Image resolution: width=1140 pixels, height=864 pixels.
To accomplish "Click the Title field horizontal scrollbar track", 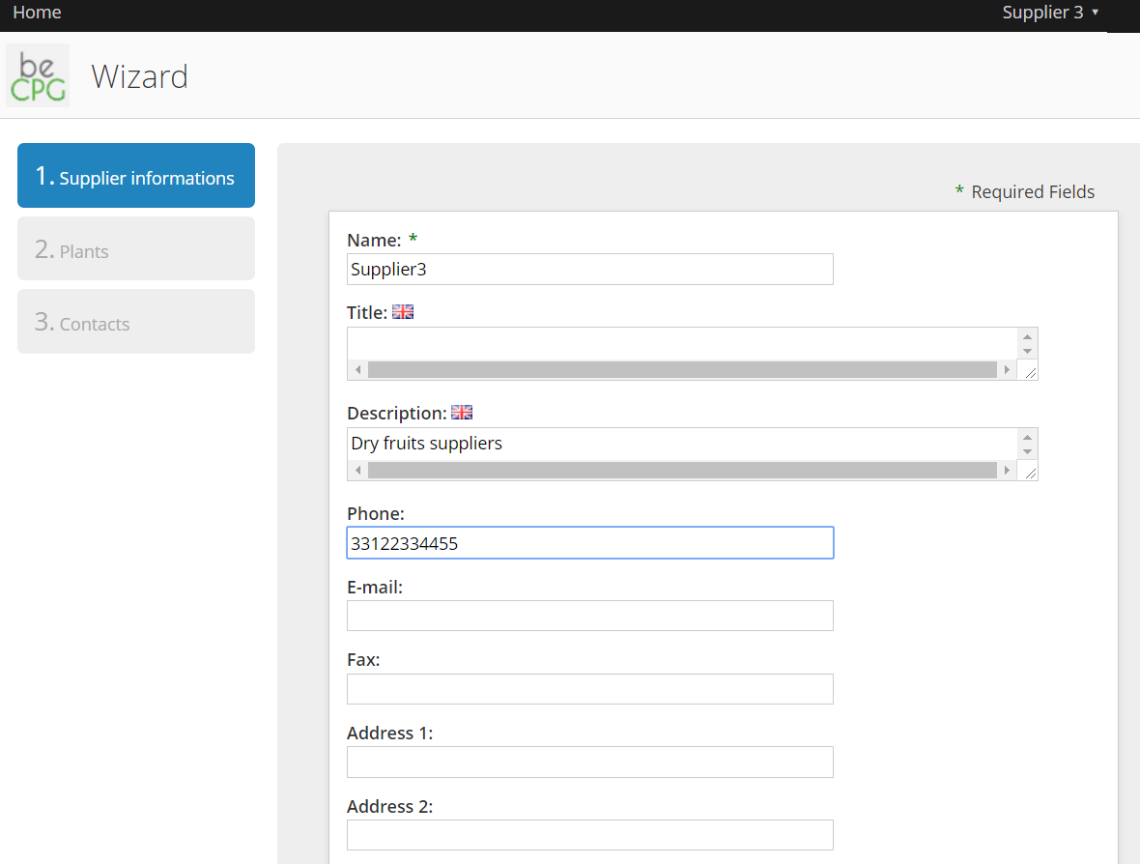I will 682,370.
